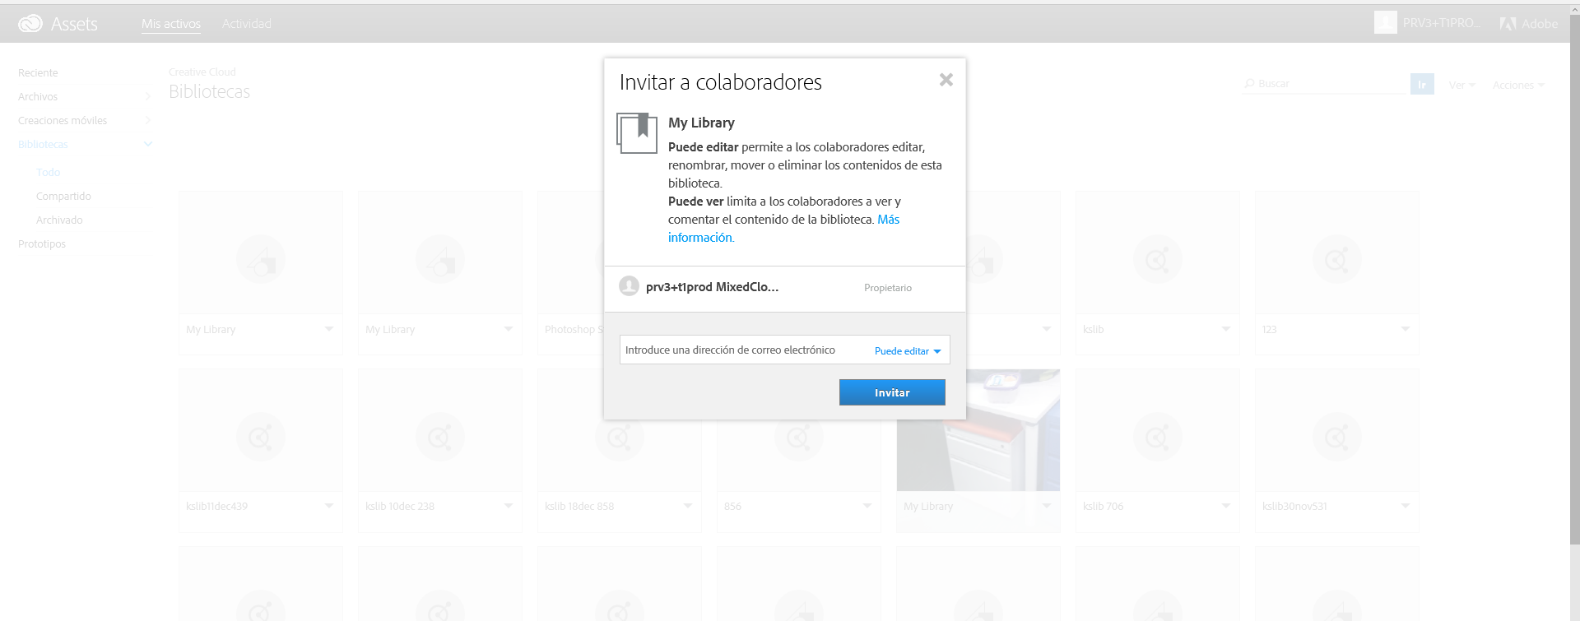This screenshot has width=1580, height=621.
Task: Open the Más información link
Action: [x=783, y=229]
